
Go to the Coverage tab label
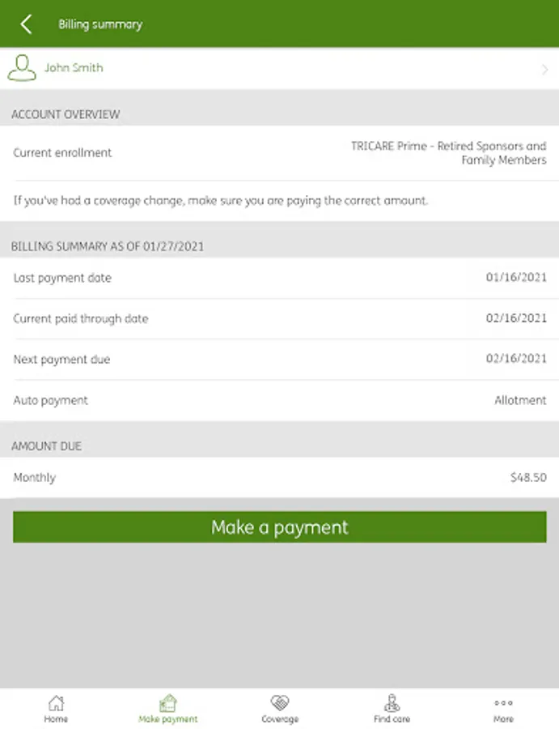coord(280,719)
